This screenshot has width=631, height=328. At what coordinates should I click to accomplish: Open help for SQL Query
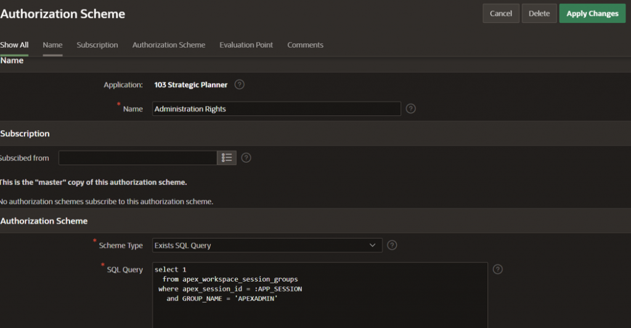pos(498,269)
